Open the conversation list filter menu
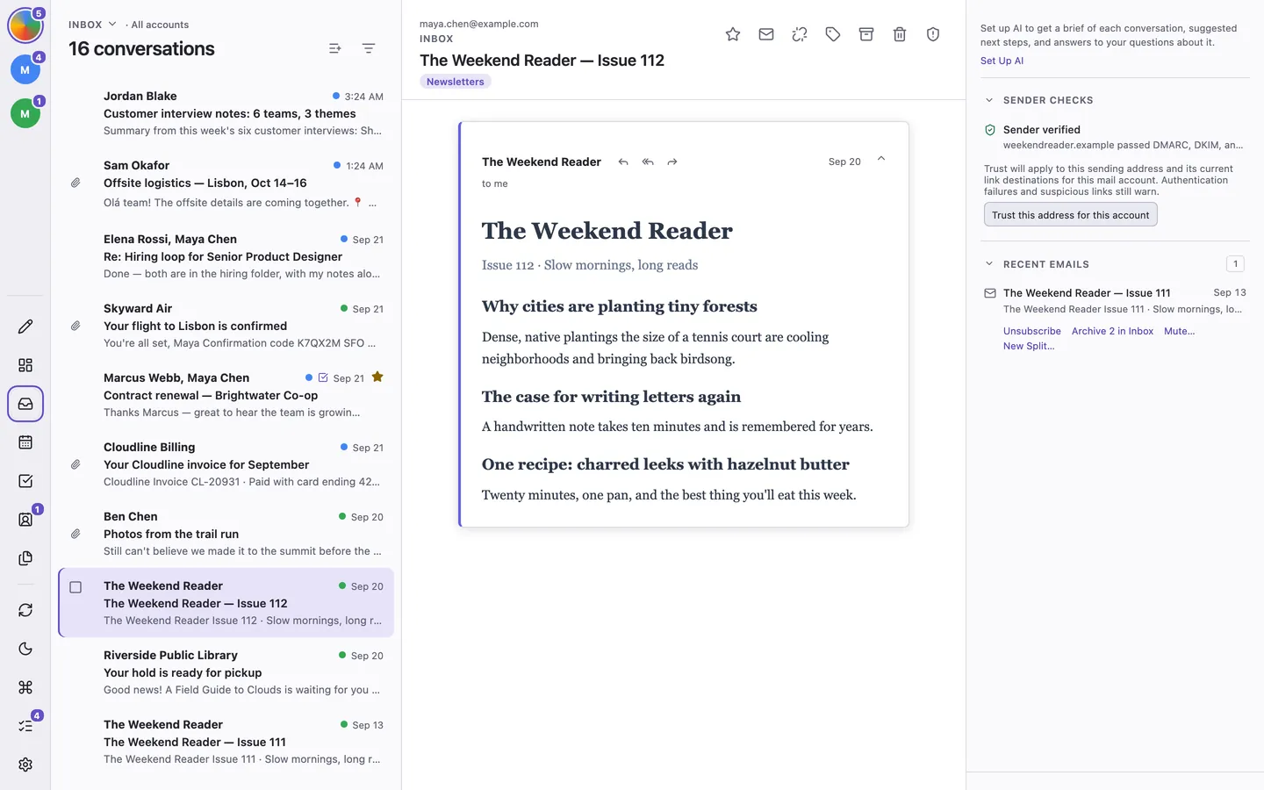 click(x=369, y=49)
